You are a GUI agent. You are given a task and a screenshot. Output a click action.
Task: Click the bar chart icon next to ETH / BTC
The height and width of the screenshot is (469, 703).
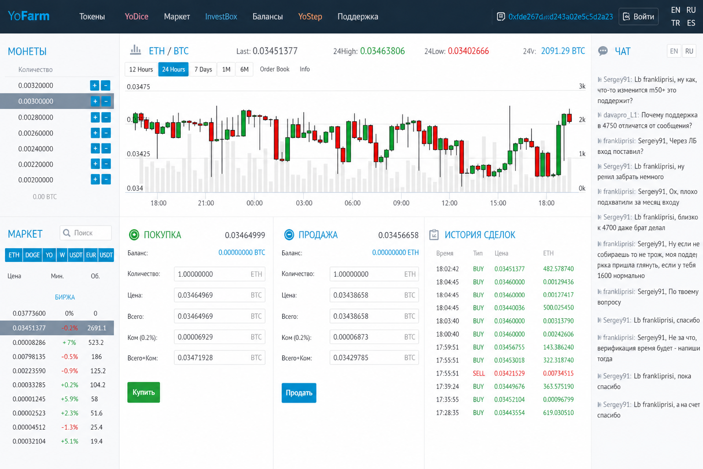pyautogui.click(x=135, y=50)
